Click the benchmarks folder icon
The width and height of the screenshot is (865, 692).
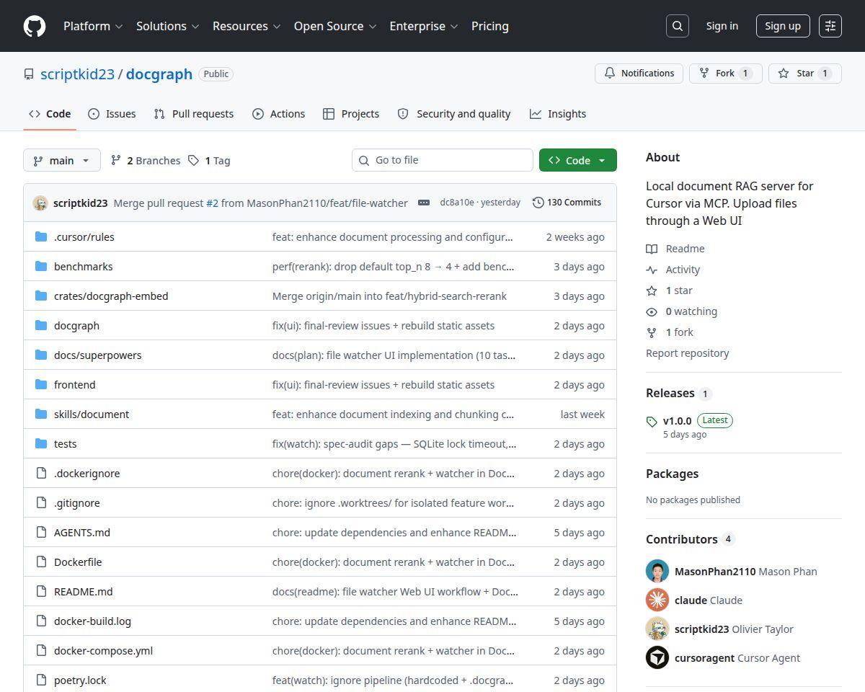point(41,266)
